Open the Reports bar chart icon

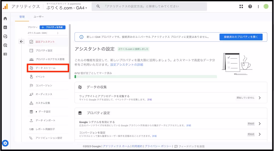(x=5, y=27)
